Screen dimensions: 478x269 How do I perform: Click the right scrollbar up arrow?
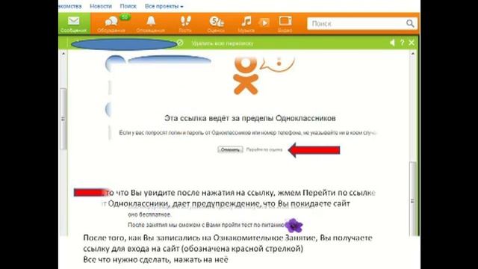413,54
